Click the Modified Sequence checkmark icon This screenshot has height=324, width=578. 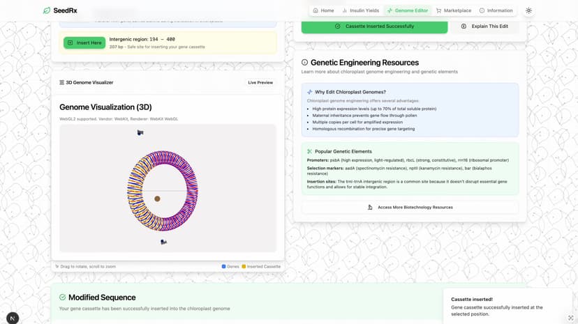63,298
